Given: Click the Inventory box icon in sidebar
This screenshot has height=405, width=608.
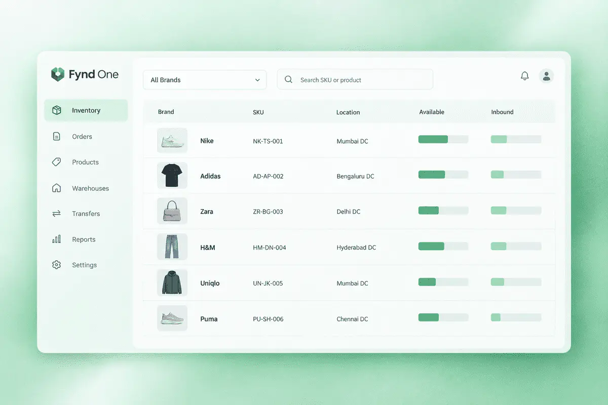Looking at the screenshot, I should 57,110.
